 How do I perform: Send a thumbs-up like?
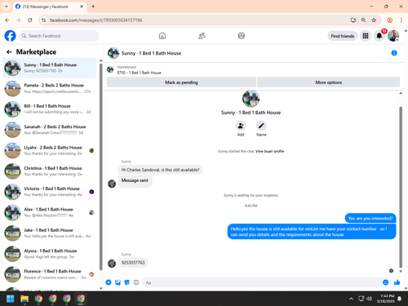point(397,282)
